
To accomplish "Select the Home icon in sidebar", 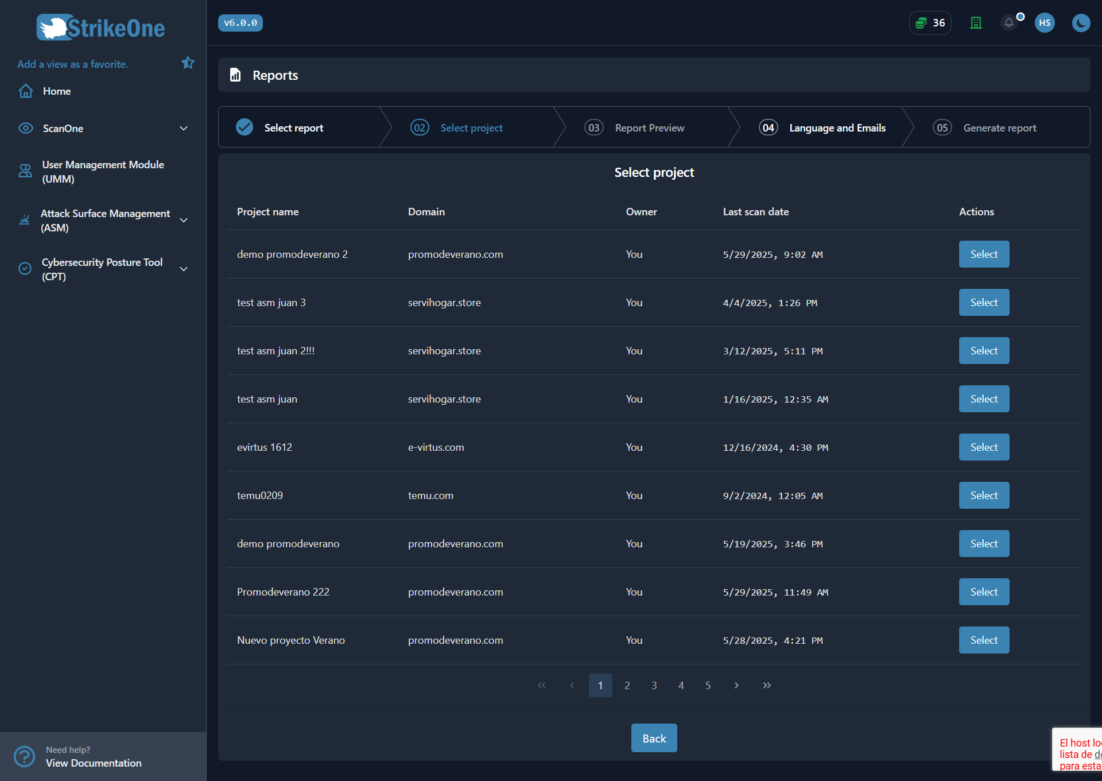I will (26, 91).
